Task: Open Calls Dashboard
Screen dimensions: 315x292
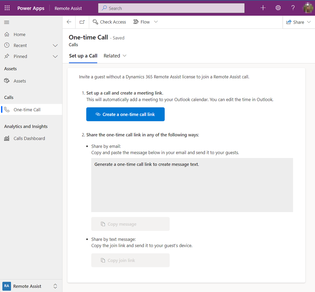Action: [31, 138]
